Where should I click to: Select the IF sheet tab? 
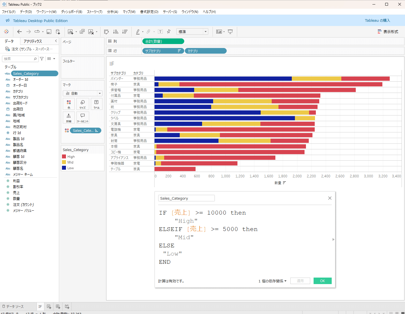pos(40,306)
